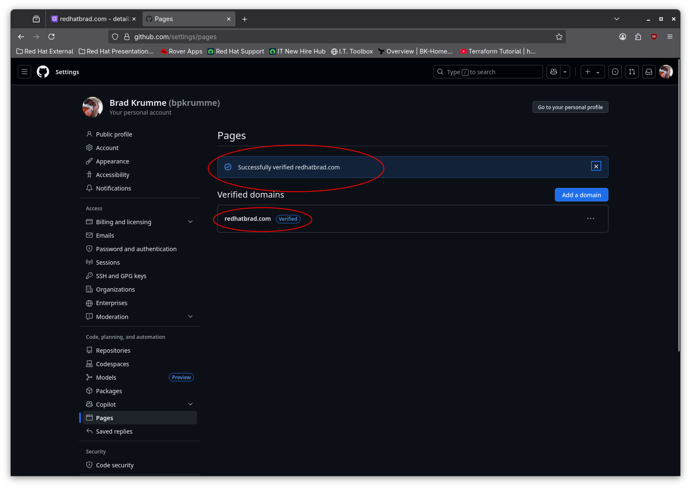The image size is (691, 488).
Task: Click the Verified badge on redhatbrad.com
Action: (288, 219)
